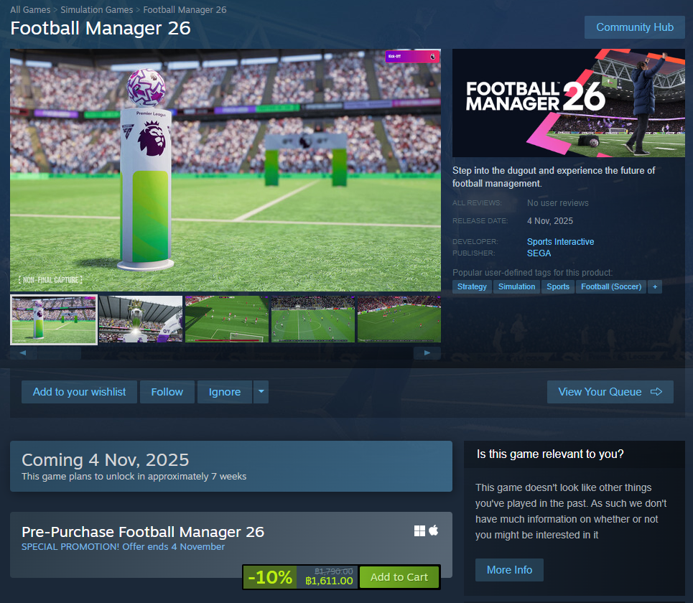Open the Simulation Games breadcrumb
The height and width of the screenshot is (603, 693).
(96, 10)
